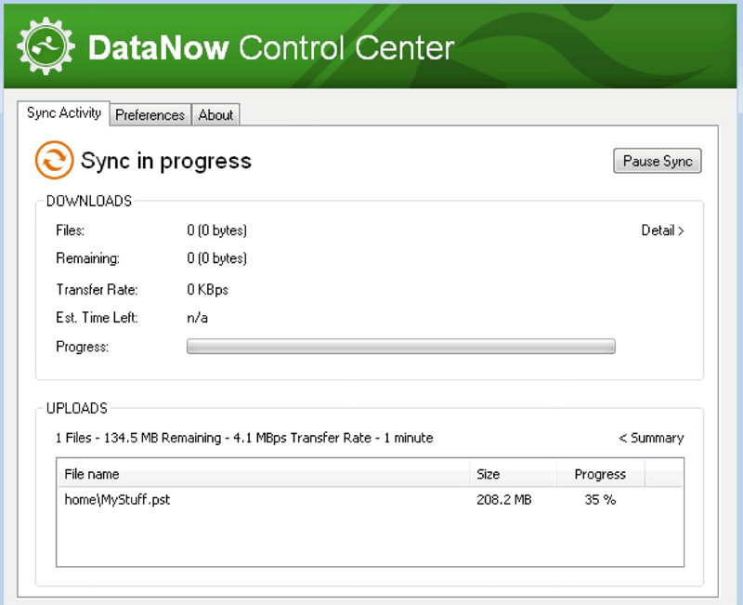Click the Sync in progress heading
This screenshot has height=605, width=743.
point(166,161)
